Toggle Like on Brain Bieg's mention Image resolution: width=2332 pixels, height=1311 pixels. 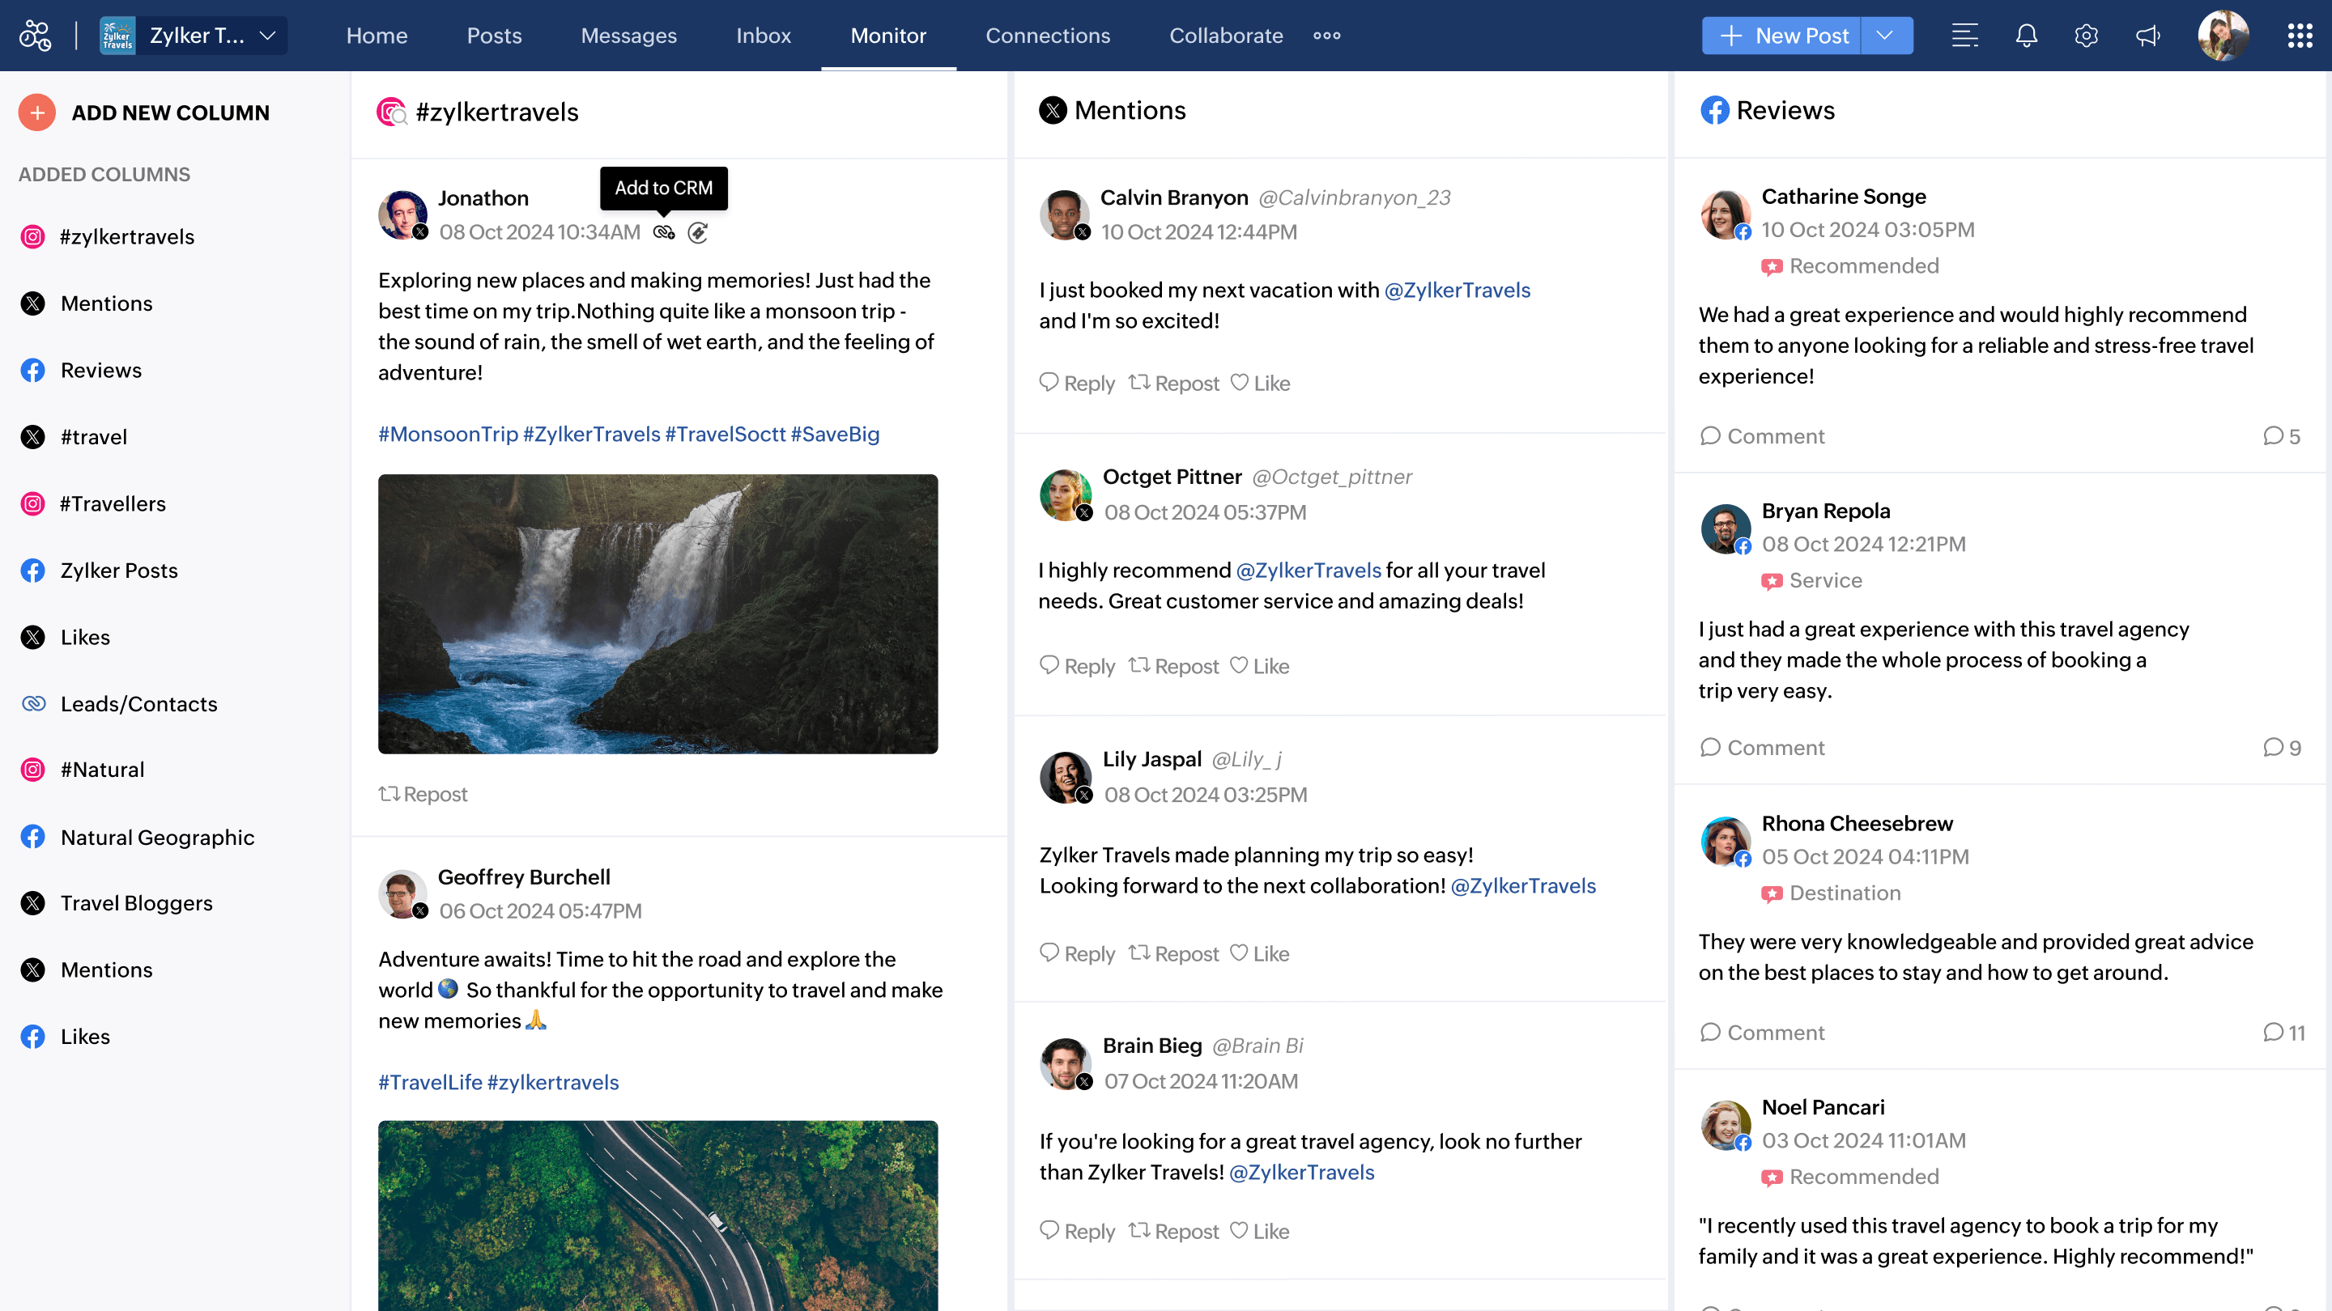pyautogui.click(x=1262, y=1229)
